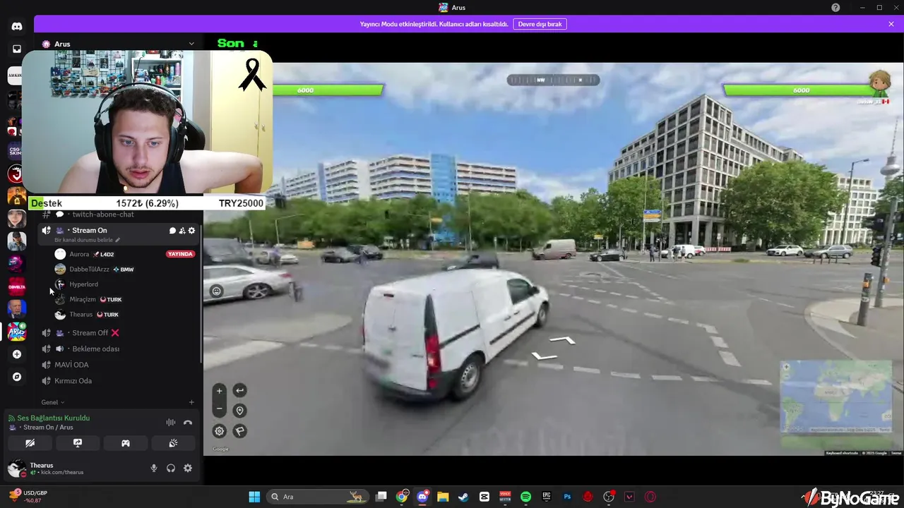Open the Discord inbox icon
The width and height of the screenshot is (904, 508).
[x=17, y=49]
